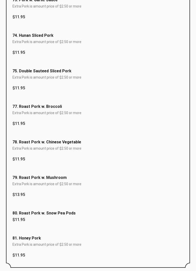Screen dimensions: 196x271
Task: Click the $11.95 price under Honey Pork
Action: pyautogui.click(x=19, y=255)
